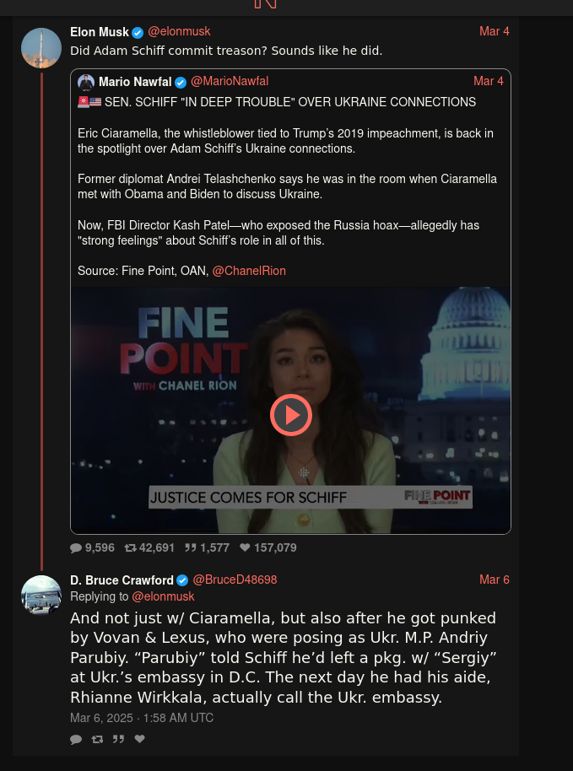This screenshot has height=771, width=573.
Task: Open D. Bruce Crawford's profile avatar
Action: pos(41,595)
